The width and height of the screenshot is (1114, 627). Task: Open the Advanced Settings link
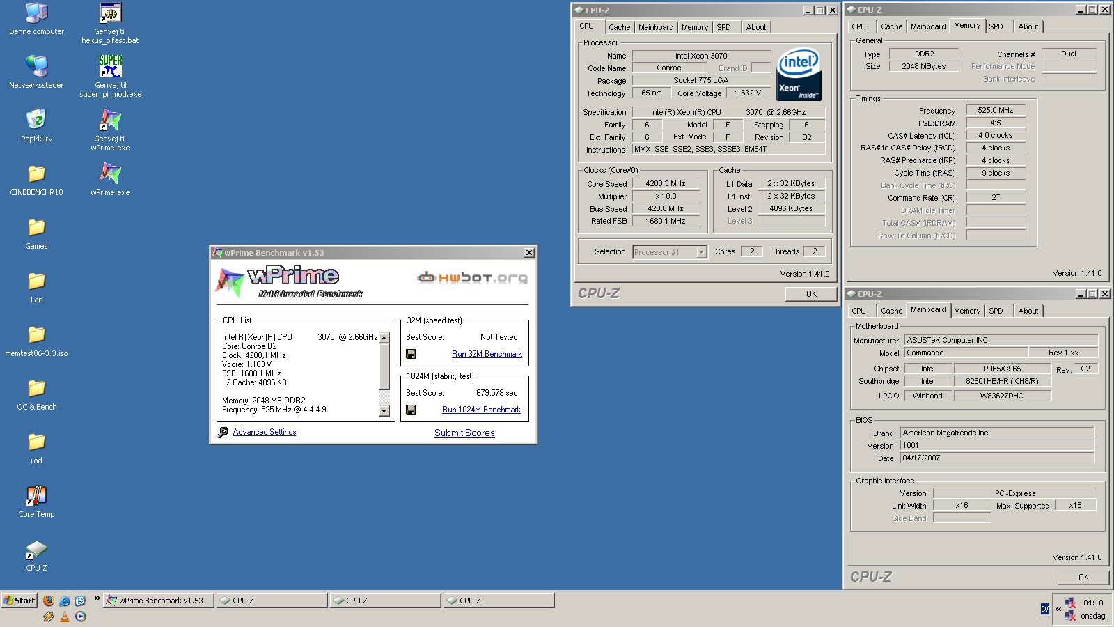(x=264, y=432)
